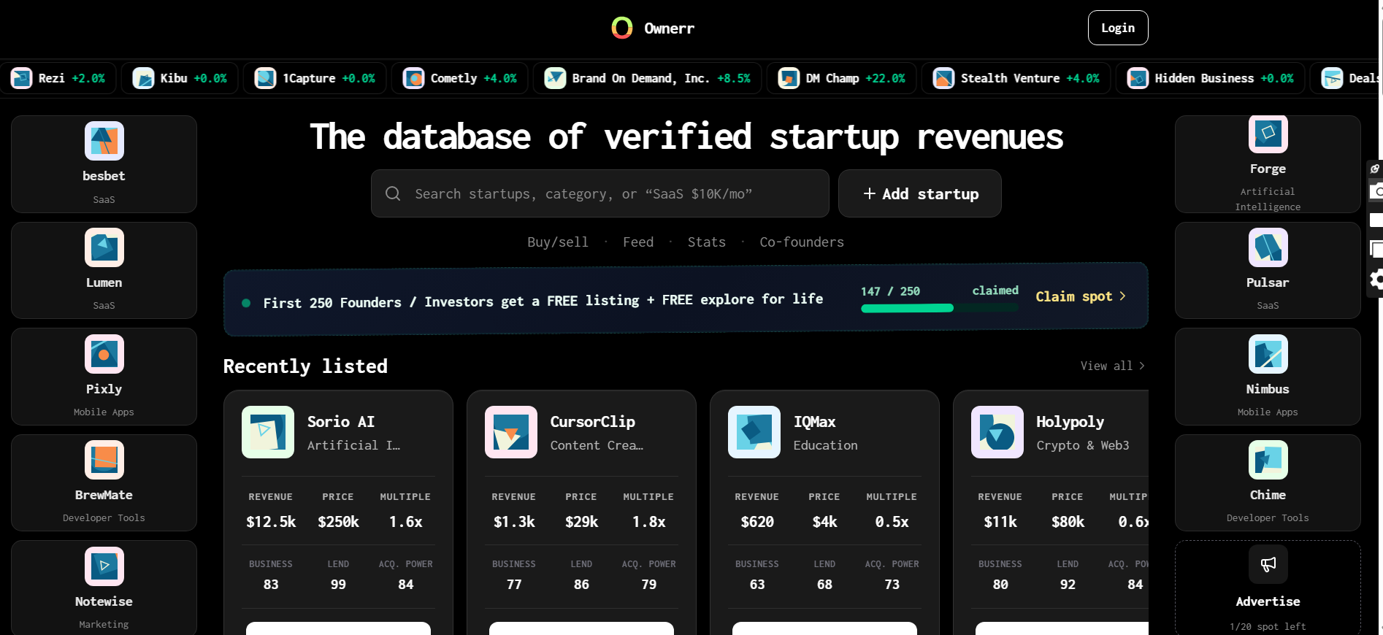Open the CursorClip listing title
The height and width of the screenshot is (635, 1383).
click(x=593, y=422)
